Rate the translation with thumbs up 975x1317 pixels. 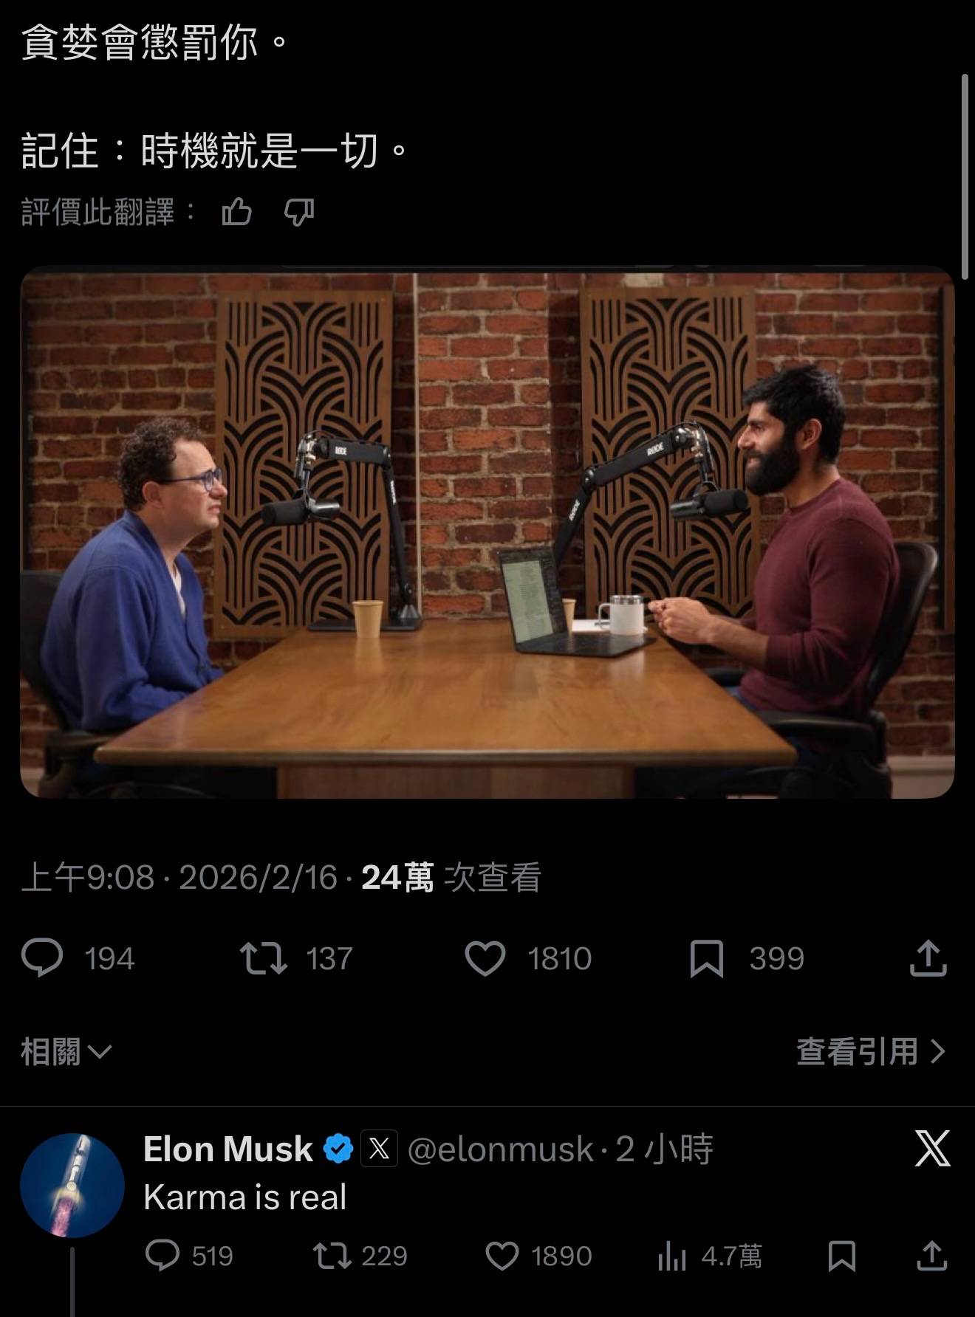click(x=236, y=213)
